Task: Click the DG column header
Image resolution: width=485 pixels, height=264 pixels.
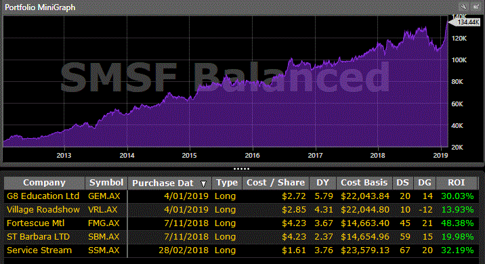Action: pos(425,183)
